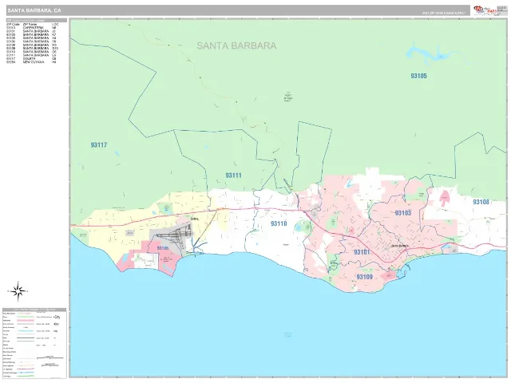Click the legend panel header bar
511x383 pixels.
pyautogui.click(x=34, y=310)
